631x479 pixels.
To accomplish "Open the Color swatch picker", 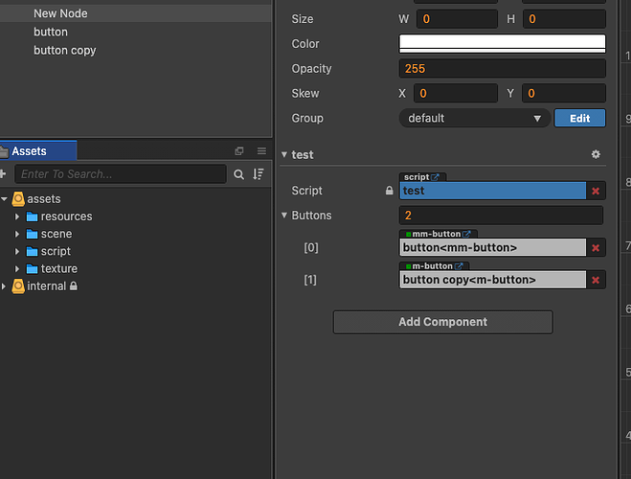I will tap(503, 43).
